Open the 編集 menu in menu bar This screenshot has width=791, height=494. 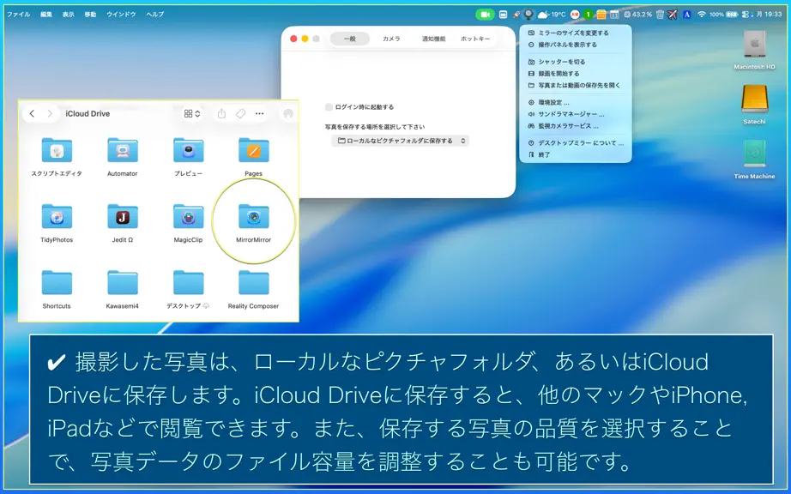(46, 15)
